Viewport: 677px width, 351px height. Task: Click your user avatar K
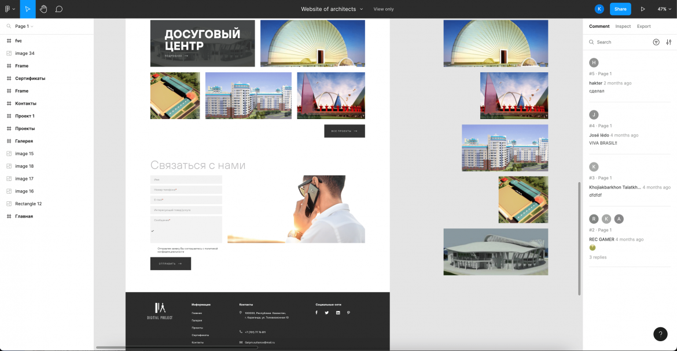coord(599,9)
